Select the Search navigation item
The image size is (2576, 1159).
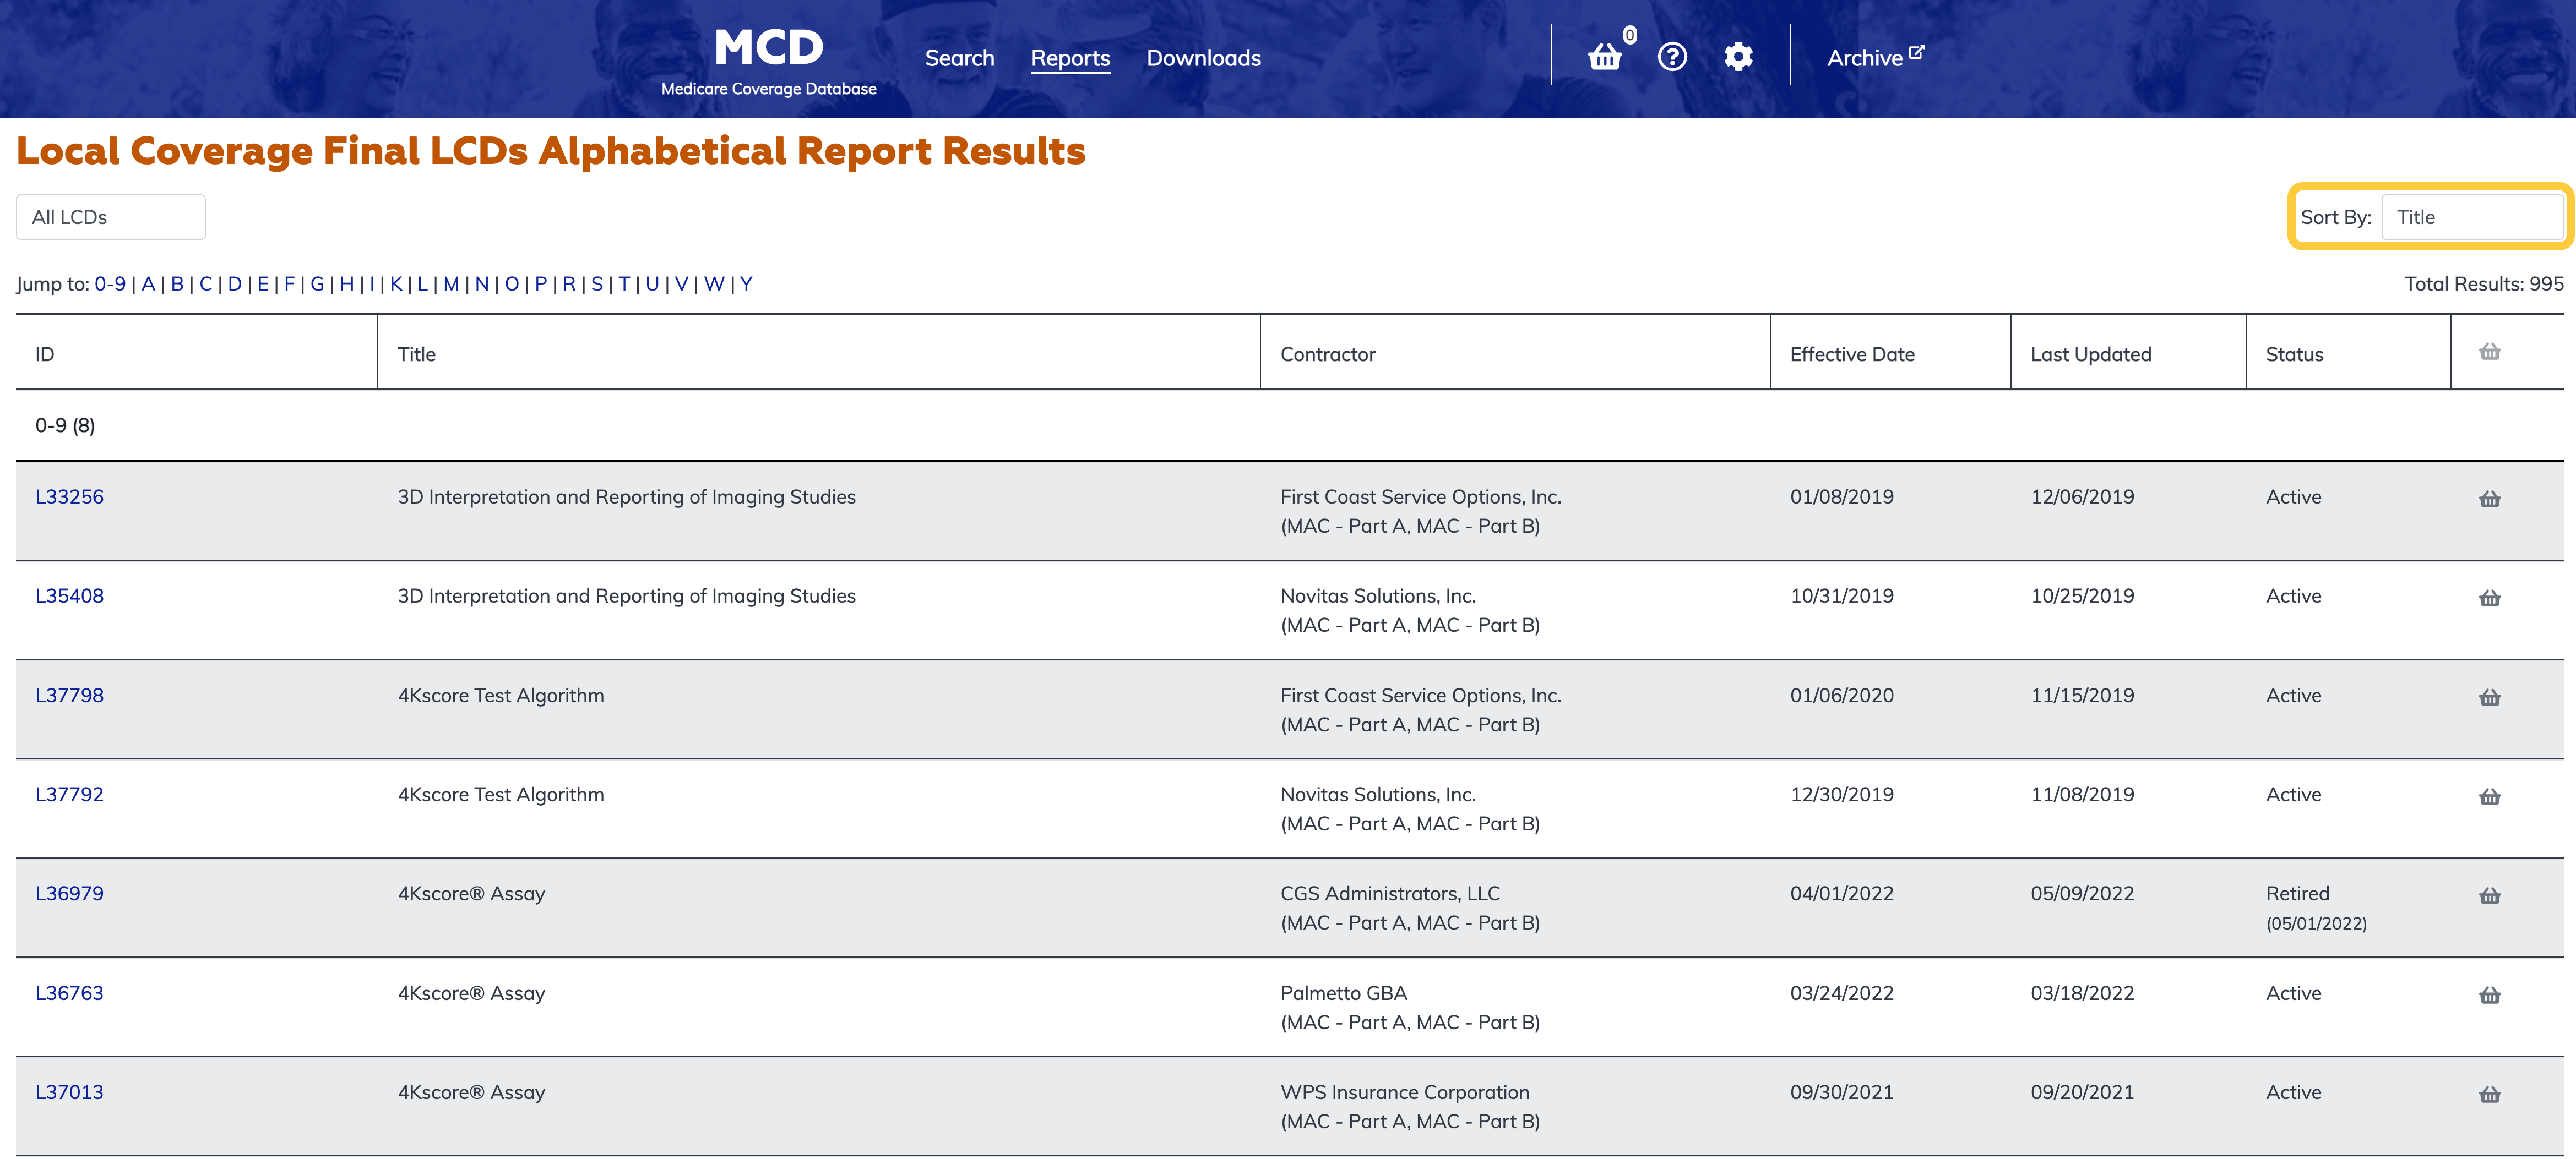point(959,58)
